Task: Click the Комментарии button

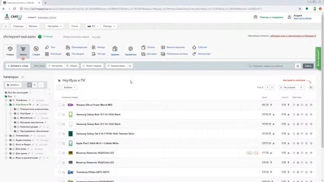Action: pyautogui.click(x=116, y=66)
